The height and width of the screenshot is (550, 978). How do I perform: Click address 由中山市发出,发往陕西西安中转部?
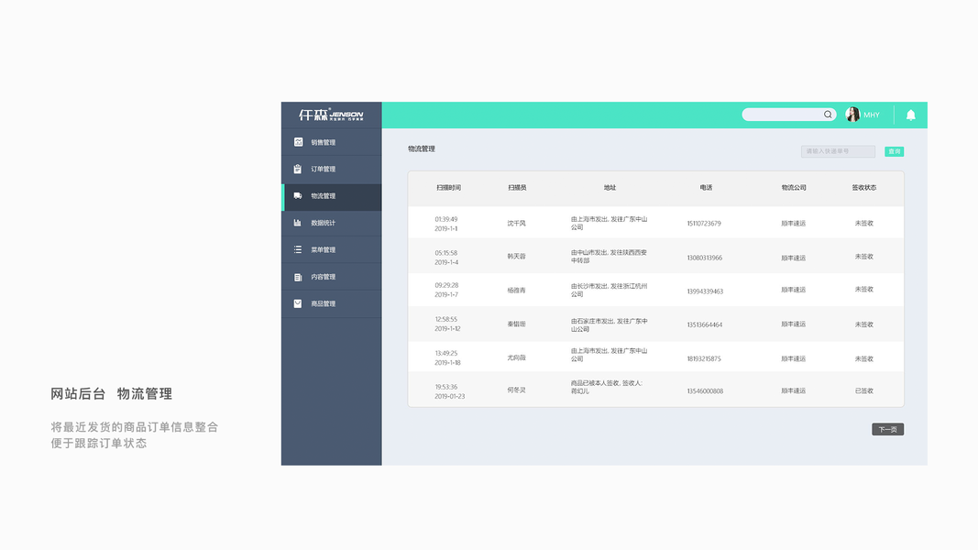[609, 257]
